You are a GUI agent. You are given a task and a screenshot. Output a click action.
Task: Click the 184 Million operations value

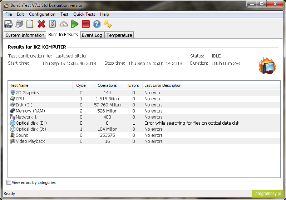coord(107,129)
